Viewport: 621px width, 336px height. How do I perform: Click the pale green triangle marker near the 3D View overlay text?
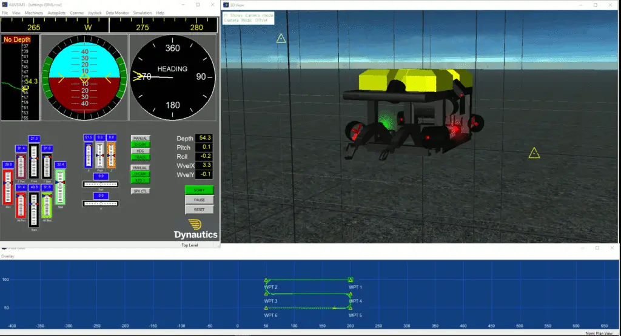click(281, 38)
